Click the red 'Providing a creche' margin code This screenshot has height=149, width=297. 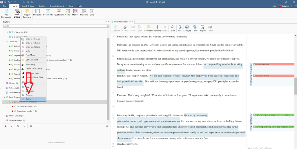274,65
